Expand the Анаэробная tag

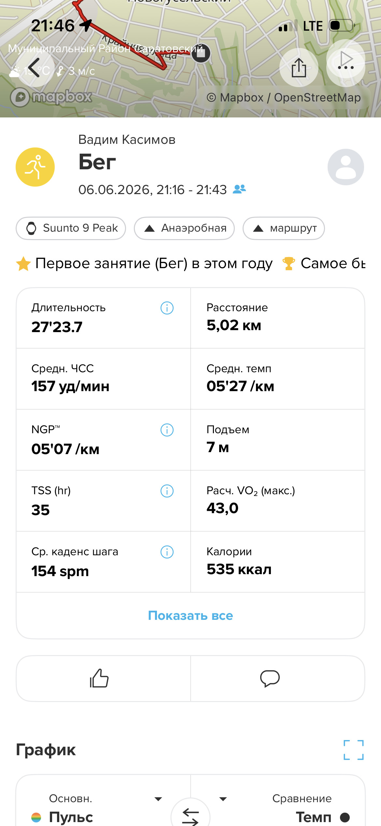tap(184, 228)
